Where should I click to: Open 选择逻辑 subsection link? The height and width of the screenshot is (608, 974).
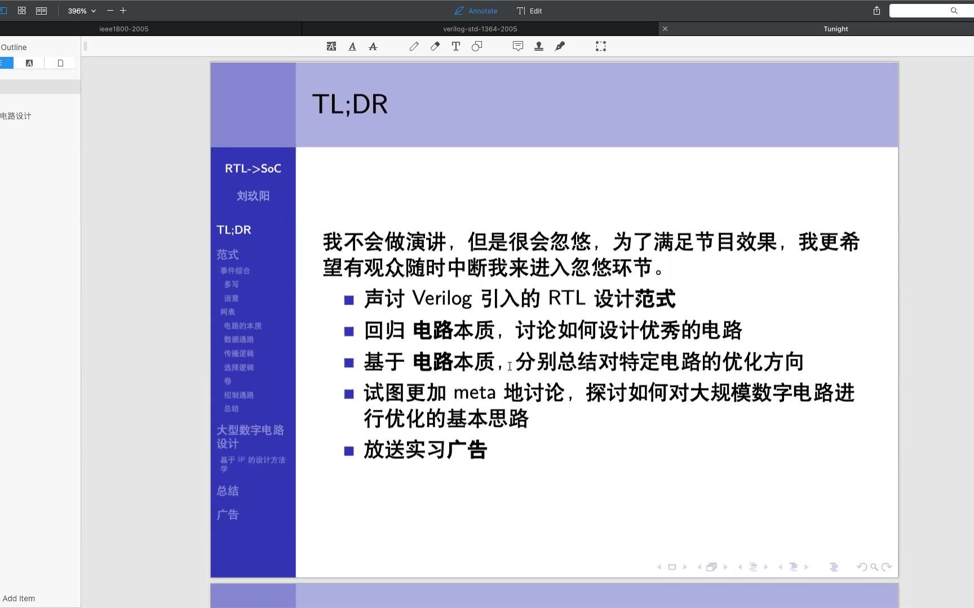239,368
